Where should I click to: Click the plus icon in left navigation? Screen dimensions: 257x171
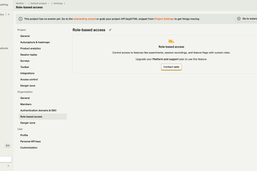[9, 15]
